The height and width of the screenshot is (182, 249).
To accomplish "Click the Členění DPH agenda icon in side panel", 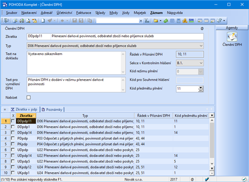I will (x=232, y=37).
